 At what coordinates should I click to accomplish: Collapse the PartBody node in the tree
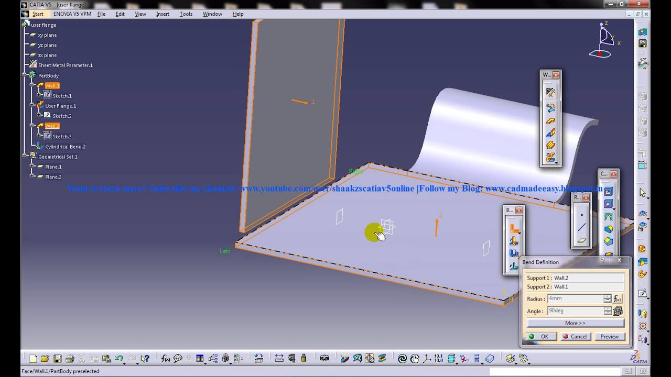pos(25,75)
